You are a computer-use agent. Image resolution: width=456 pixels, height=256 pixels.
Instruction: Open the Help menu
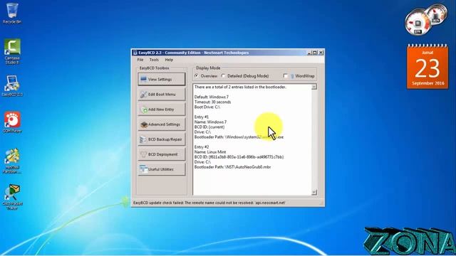click(169, 60)
